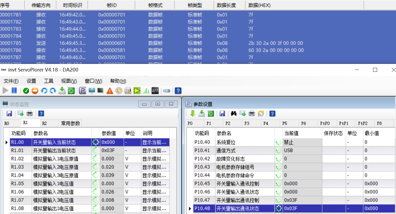The height and width of the screenshot is (214, 396).
Task: Open help in the 参数设置 toolbar
Action: [272, 113]
